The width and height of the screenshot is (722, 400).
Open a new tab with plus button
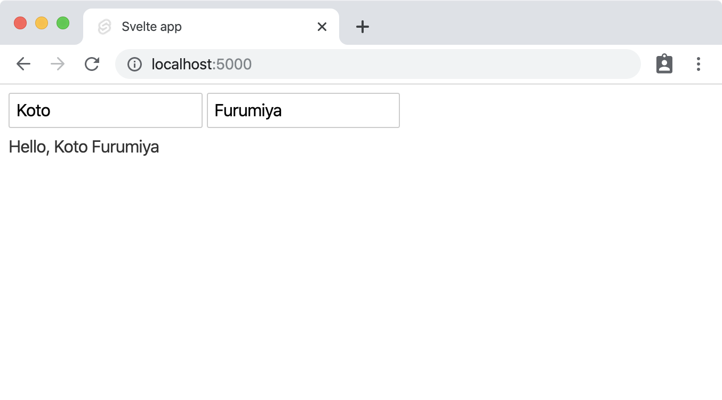pos(363,27)
